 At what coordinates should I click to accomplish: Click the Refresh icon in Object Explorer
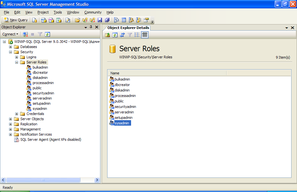[x=47, y=34]
